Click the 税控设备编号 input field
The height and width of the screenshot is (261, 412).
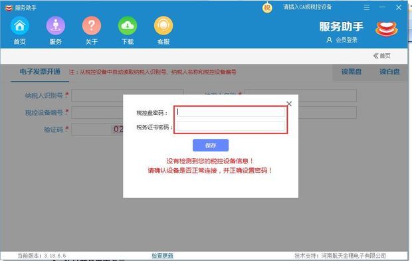pos(97,112)
